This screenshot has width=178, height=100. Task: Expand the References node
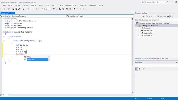[x=139, y=31]
